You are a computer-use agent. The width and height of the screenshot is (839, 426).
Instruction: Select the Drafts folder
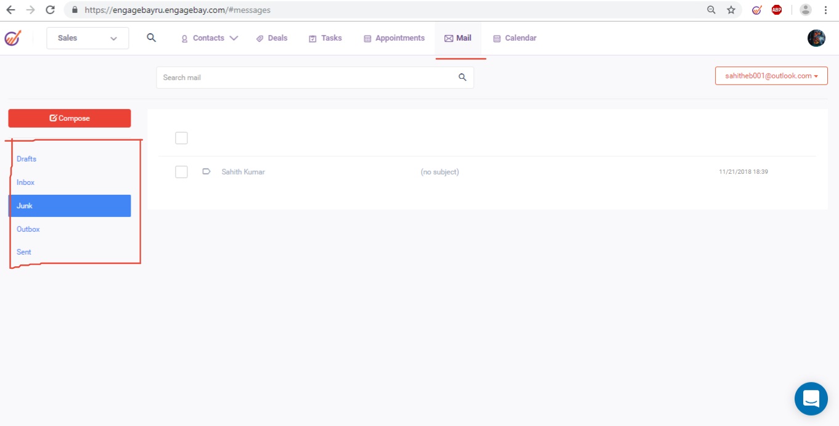[27, 159]
